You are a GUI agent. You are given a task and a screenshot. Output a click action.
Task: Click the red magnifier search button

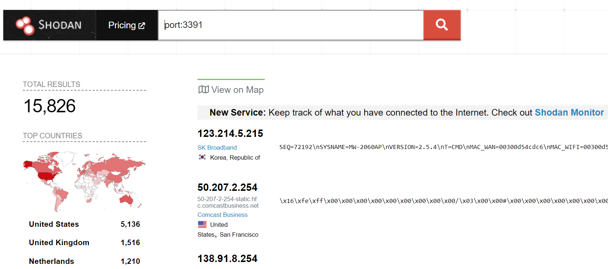pos(442,25)
